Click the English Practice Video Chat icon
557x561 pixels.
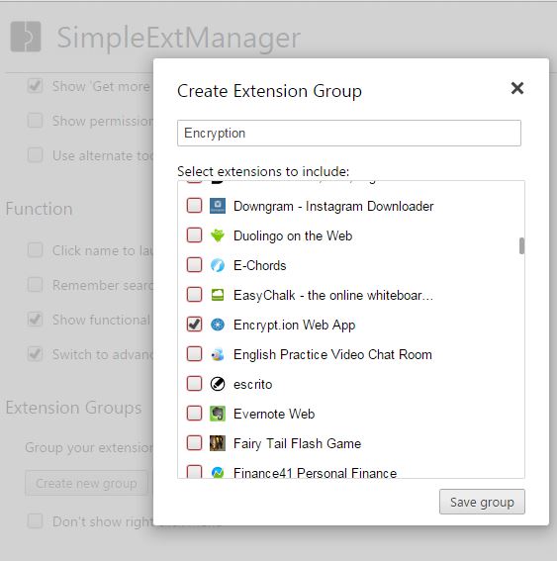coord(218,354)
